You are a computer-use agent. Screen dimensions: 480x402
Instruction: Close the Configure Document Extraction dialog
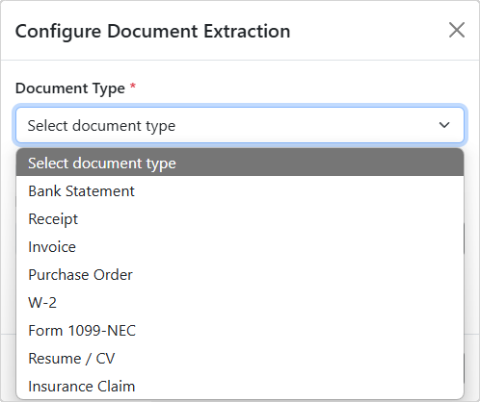pyautogui.click(x=457, y=30)
